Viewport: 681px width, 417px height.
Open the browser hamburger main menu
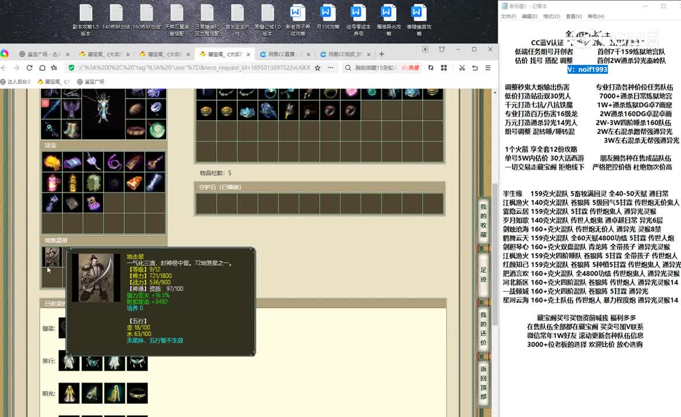[x=488, y=68]
